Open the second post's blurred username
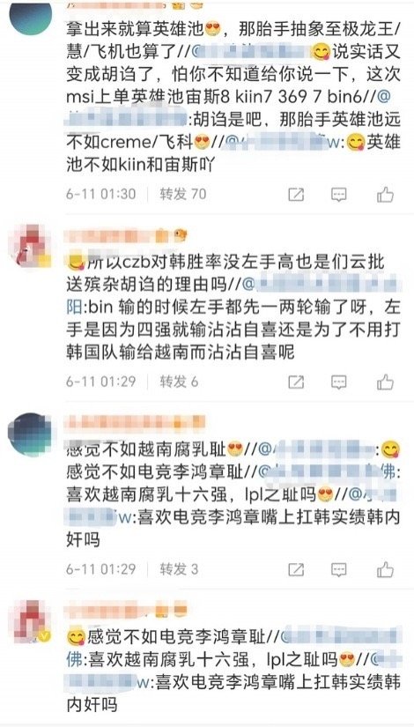Image resolution: width=414 pixels, height=727 pixels. pyautogui.click(x=119, y=236)
